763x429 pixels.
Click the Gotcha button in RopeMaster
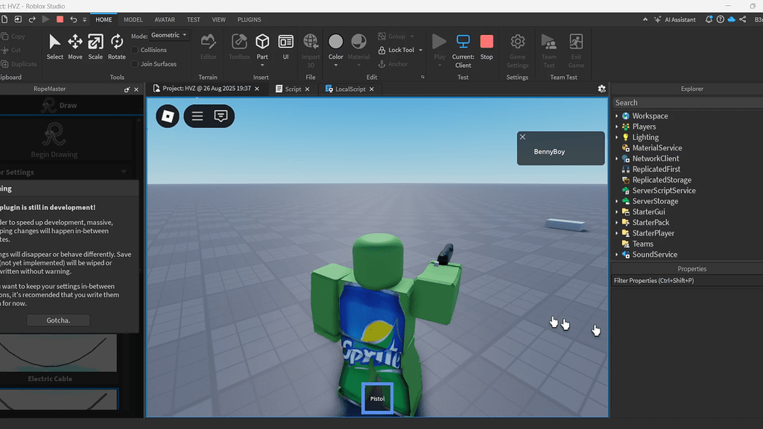tap(58, 320)
